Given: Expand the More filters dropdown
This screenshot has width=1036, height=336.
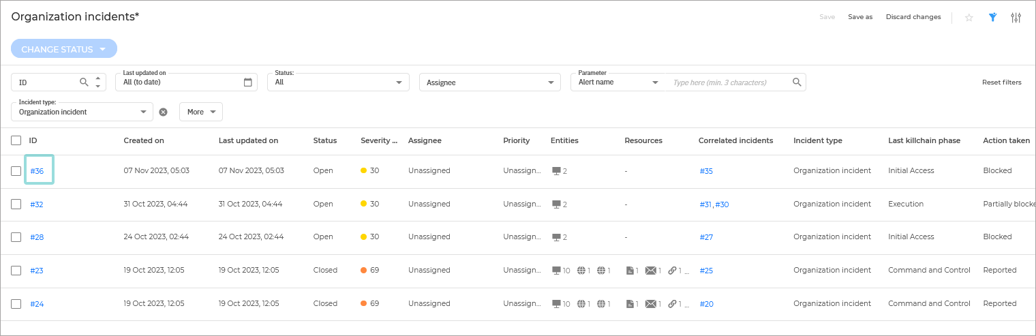Looking at the screenshot, I should (201, 112).
